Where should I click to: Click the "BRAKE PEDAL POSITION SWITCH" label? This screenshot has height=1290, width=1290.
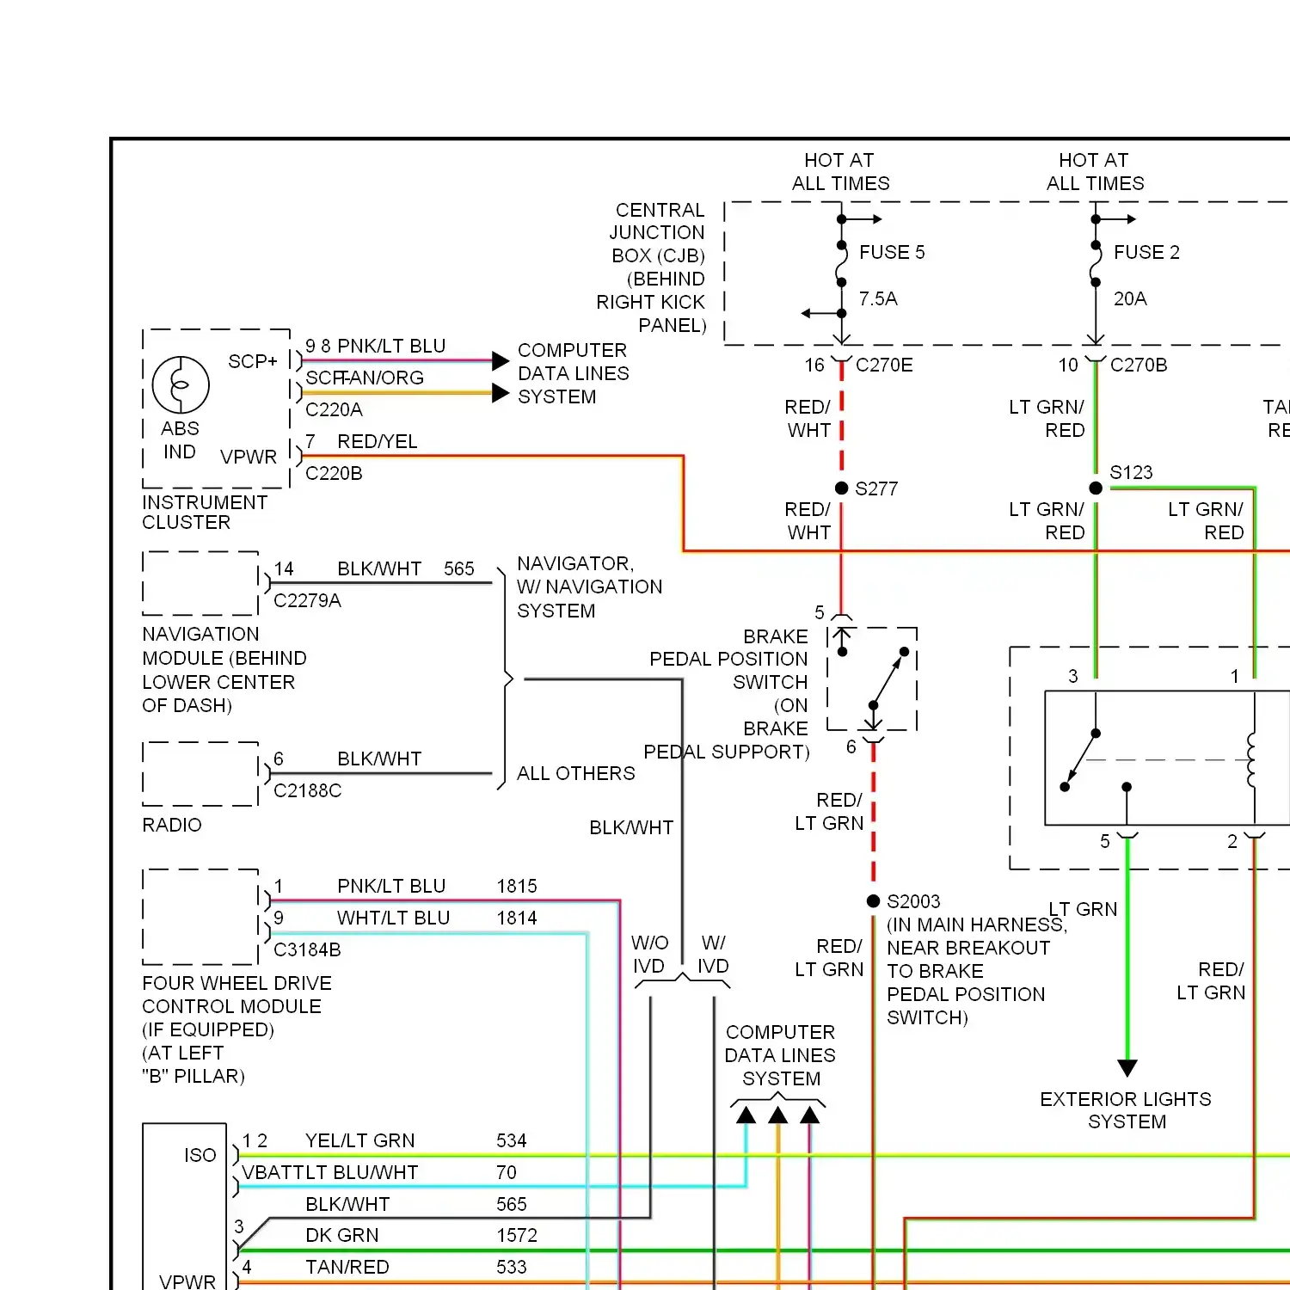tap(727, 694)
